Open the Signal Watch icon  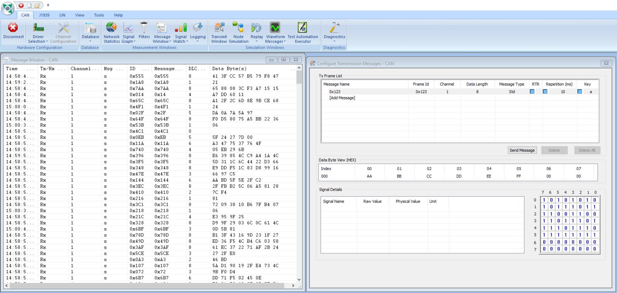[180, 28]
